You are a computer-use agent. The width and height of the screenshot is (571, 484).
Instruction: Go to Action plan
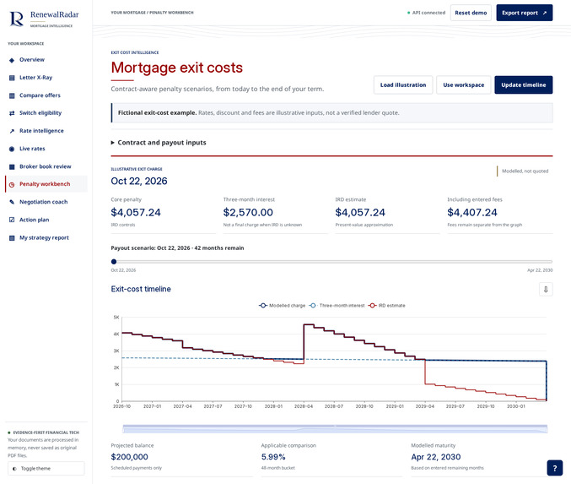[x=46, y=220]
